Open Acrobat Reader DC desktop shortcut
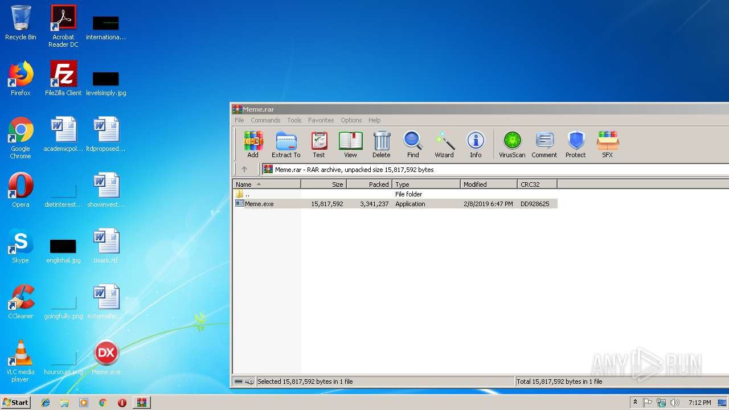Image resolution: width=729 pixels, height=410 pixels. (x=63, y=26)
